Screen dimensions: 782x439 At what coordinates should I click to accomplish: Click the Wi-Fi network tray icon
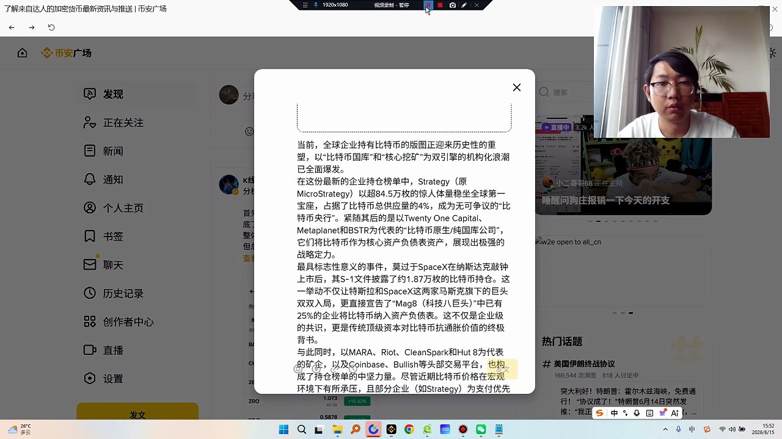(723, 430)
